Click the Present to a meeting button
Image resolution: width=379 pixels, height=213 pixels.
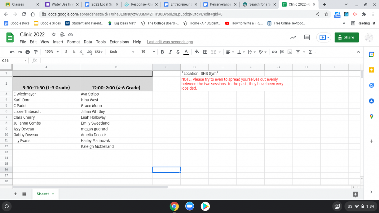[x=324, y=37]
